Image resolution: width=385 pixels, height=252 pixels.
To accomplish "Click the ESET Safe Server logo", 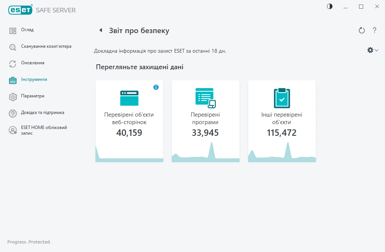I will tap(42, 10).
